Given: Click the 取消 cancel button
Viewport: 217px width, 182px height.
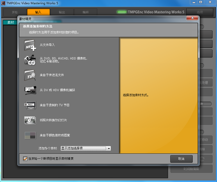Looking at the screenshot, I should 181,159.
